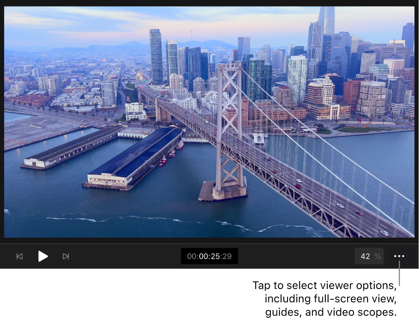Open full-screen view via the overflow icon
The image size is (419, 323).
point(399,256)
